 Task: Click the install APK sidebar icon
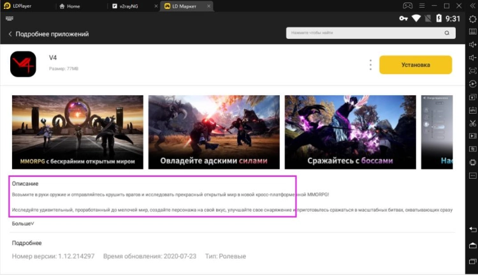pos(472,110)
